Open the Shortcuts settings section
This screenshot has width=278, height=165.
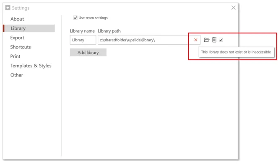coord(21,47)
